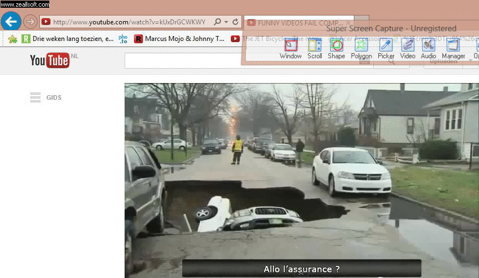Choose the Scroll capture tool
Viewport: 479px width, 278px height.
click(315, 48)
